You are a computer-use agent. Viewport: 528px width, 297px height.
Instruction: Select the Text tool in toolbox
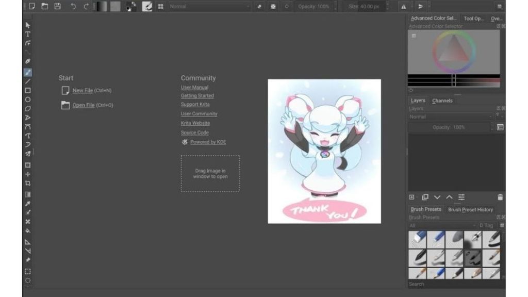28,34
